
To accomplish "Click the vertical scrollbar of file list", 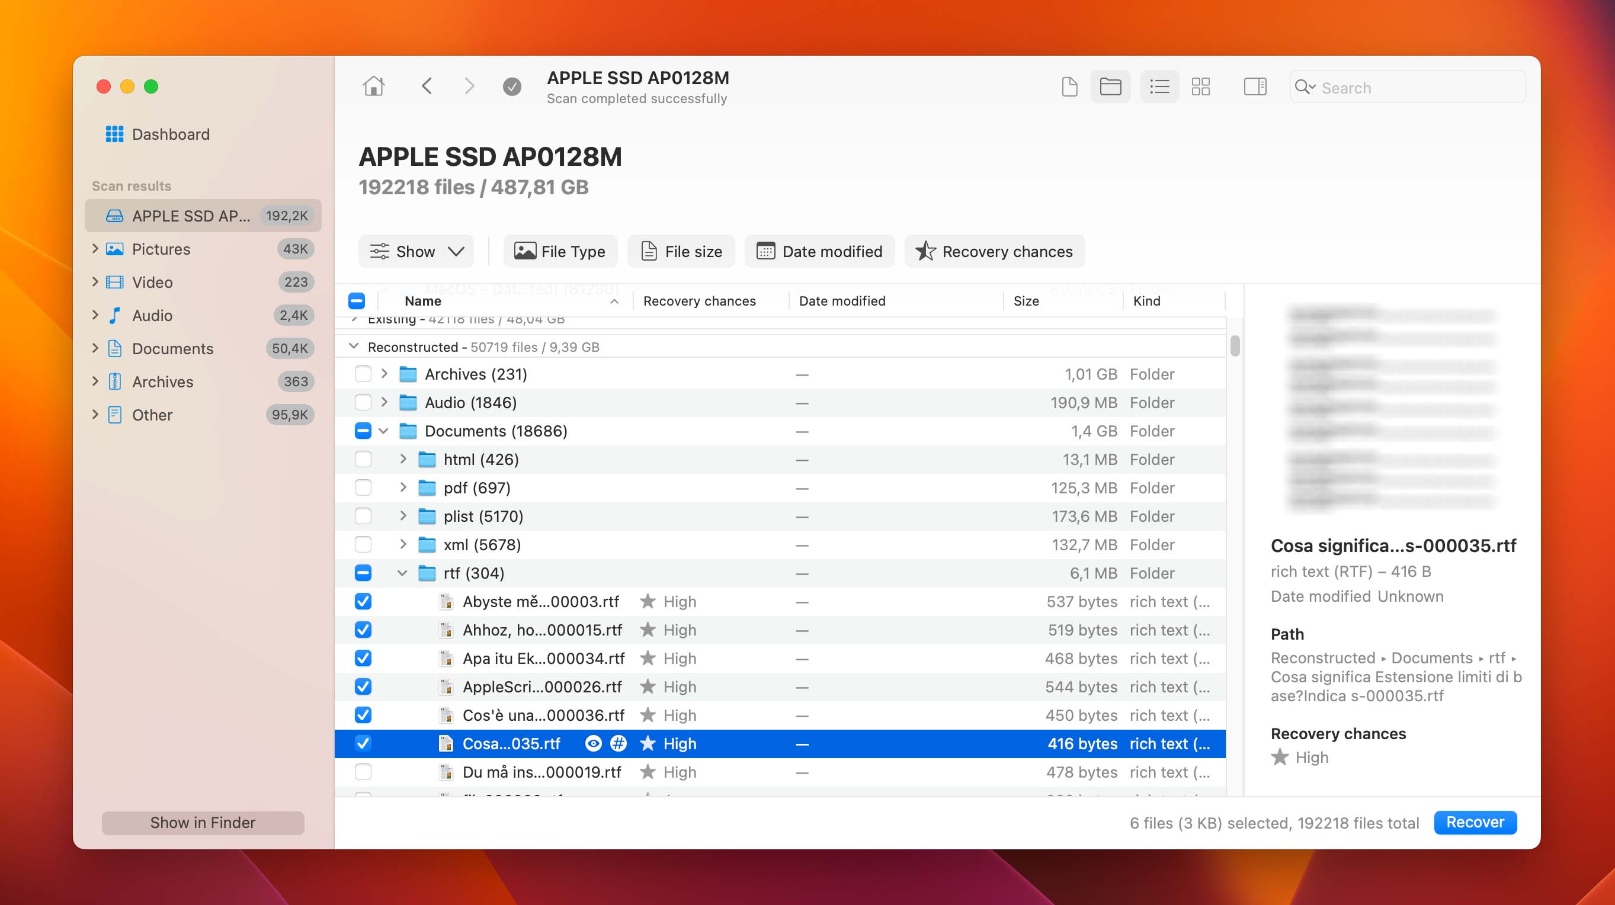I will click(x=1235, y=346).
